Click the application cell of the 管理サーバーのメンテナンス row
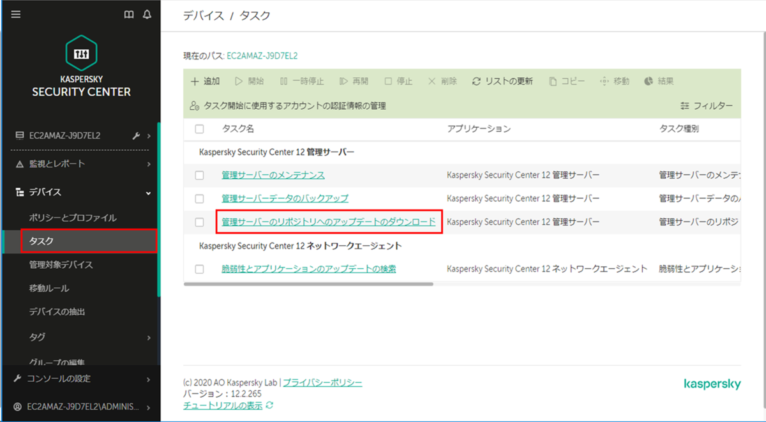Screen dimensions: 766x422 tap(523, 175)
